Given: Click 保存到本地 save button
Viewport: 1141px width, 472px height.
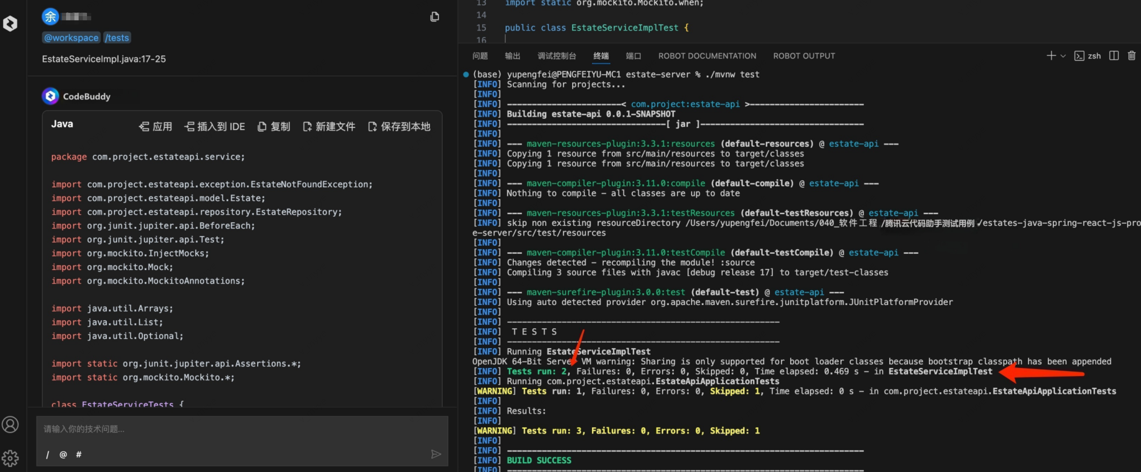Looking at the screenshot, I should [399, 127].
